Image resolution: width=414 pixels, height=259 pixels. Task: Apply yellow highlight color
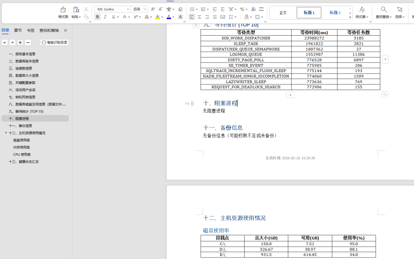158,17
